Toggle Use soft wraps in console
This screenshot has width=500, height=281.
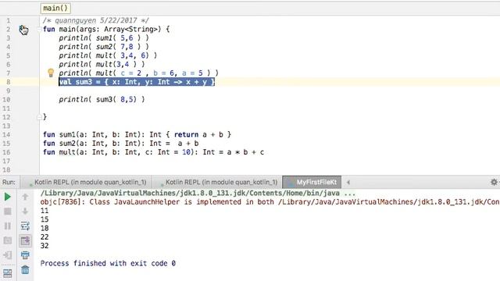[25, 226]
